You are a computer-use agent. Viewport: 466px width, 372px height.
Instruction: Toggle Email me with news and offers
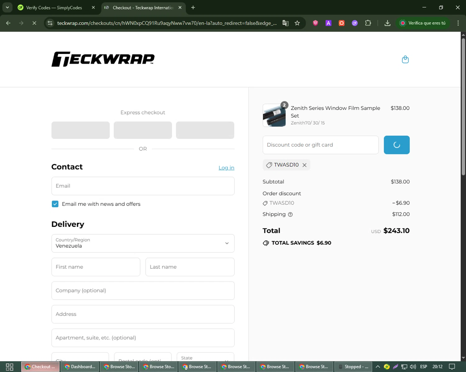point(55,204)
